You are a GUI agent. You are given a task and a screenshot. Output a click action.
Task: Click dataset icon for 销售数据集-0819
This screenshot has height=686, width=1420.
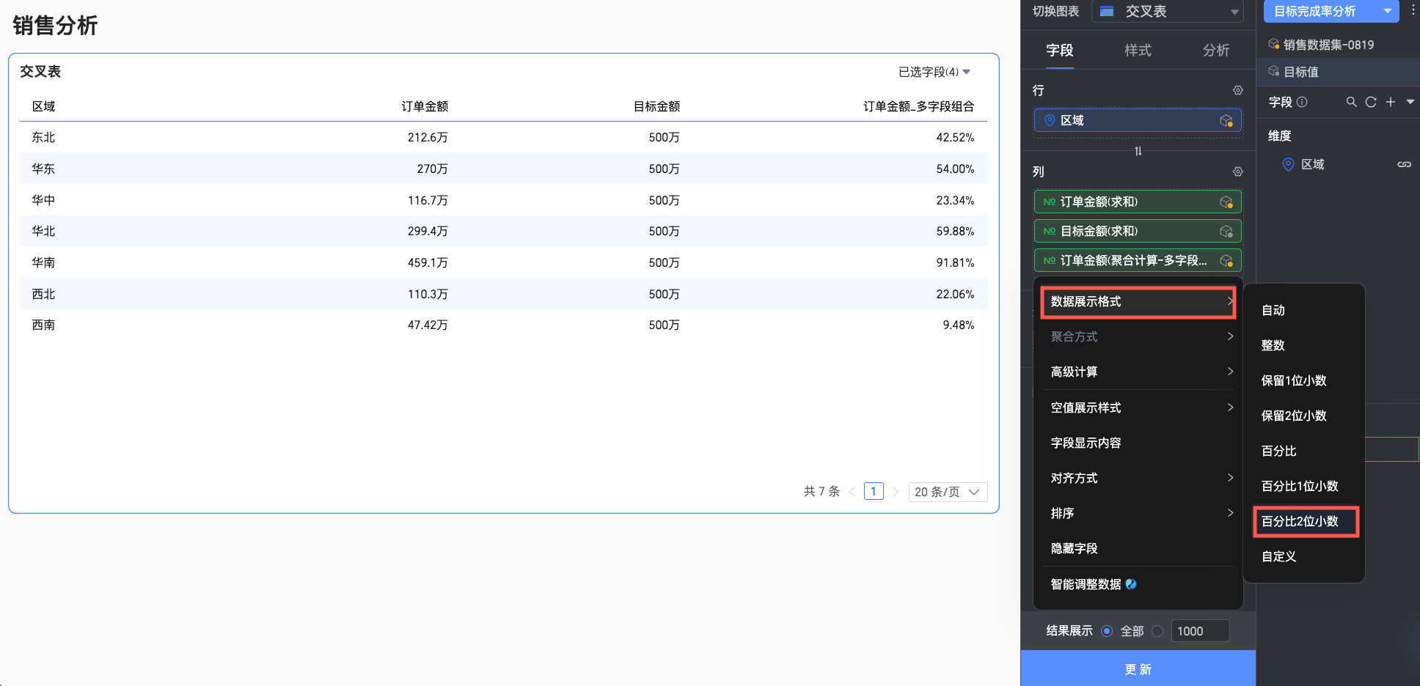pyautogui.click(x=1274, y=44)
